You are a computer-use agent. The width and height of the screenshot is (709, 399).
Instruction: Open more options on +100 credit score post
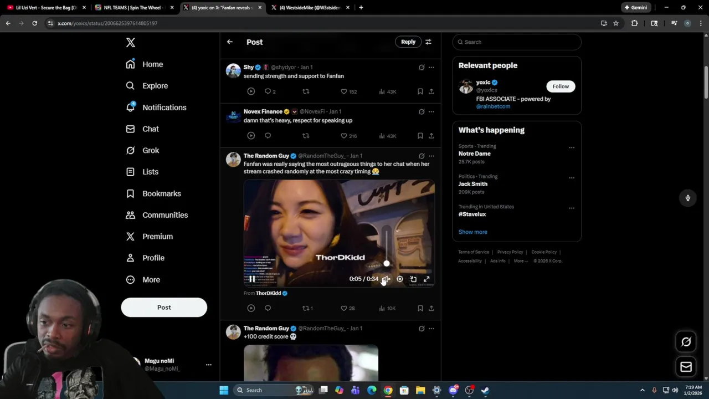point(431,329)
